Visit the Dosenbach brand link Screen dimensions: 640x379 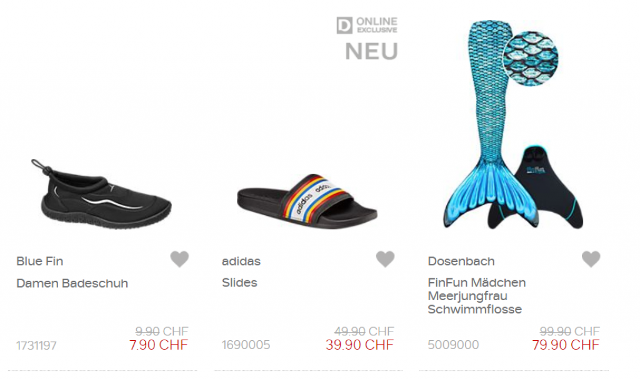461,261
